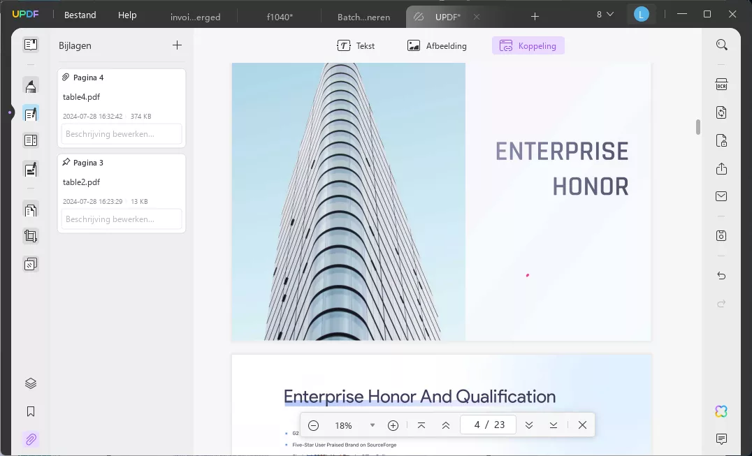Screen dimensions: 752x456
Task: Open the Search magnifier on right sidebar
Action: tap(722, 45)
